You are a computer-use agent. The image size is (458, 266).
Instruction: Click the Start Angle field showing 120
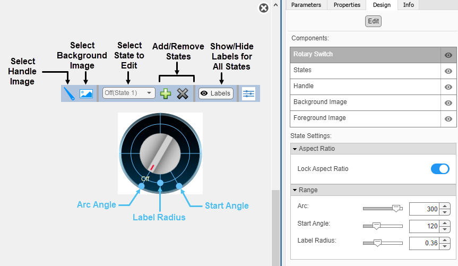coord(424,226)
